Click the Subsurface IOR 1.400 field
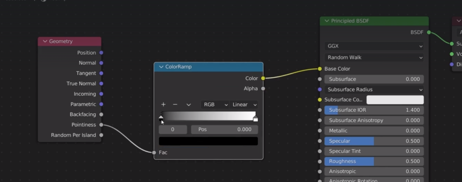This screenshot has width=462, height=182. point(374,110)
